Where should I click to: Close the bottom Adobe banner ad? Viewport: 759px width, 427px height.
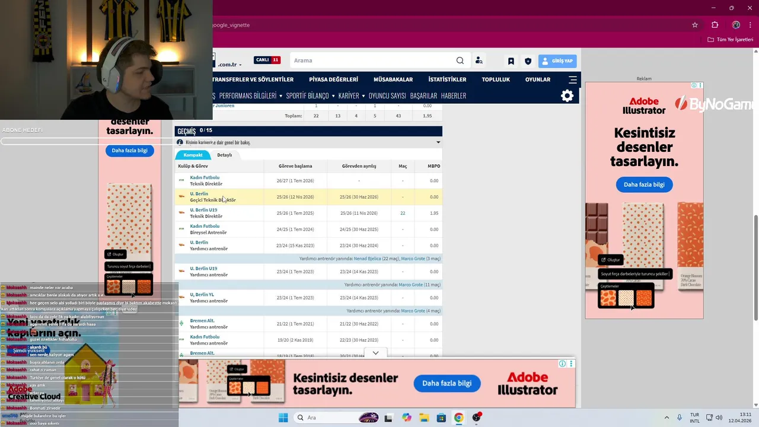click(x=571, y=364)
